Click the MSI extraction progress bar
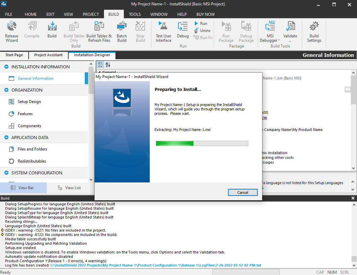The height and width of the screenshot is (275, 357). [x=202, y=143]
